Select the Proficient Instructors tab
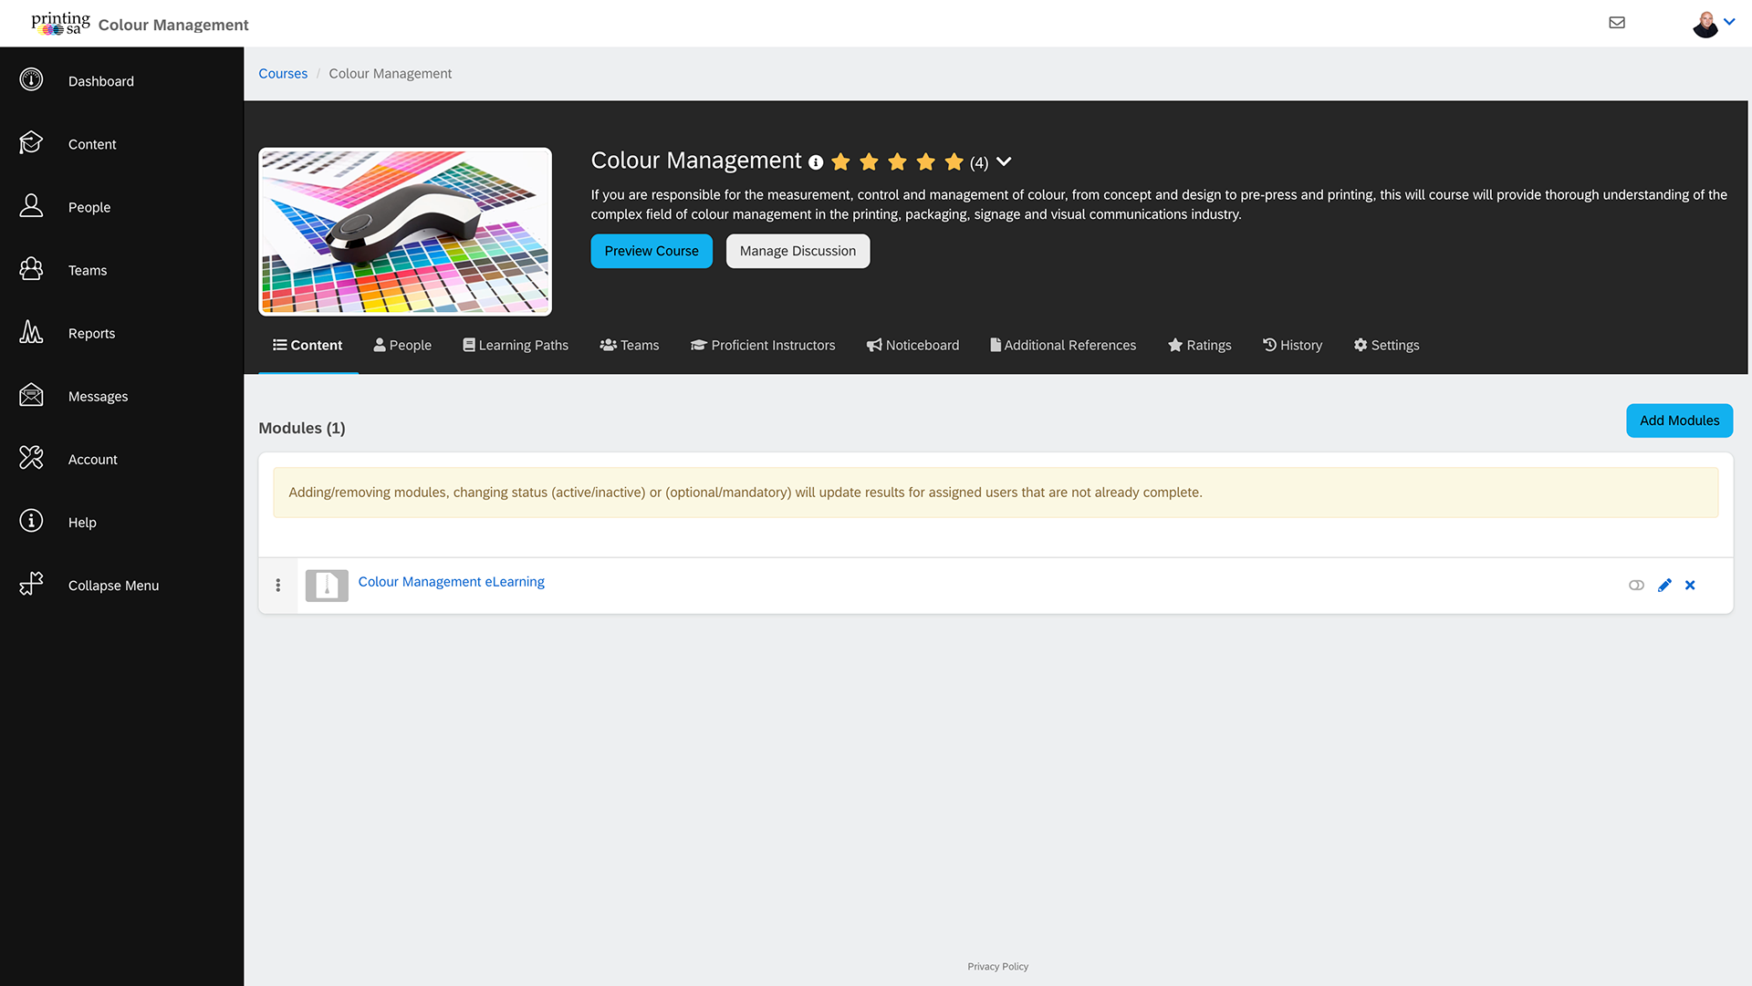Screen dimensions: 1752x986 763,345
